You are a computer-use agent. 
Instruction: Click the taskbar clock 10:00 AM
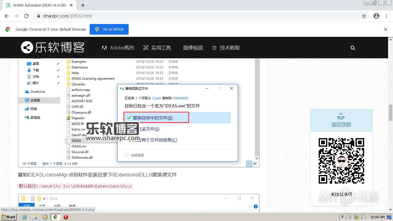click(377, 217)
